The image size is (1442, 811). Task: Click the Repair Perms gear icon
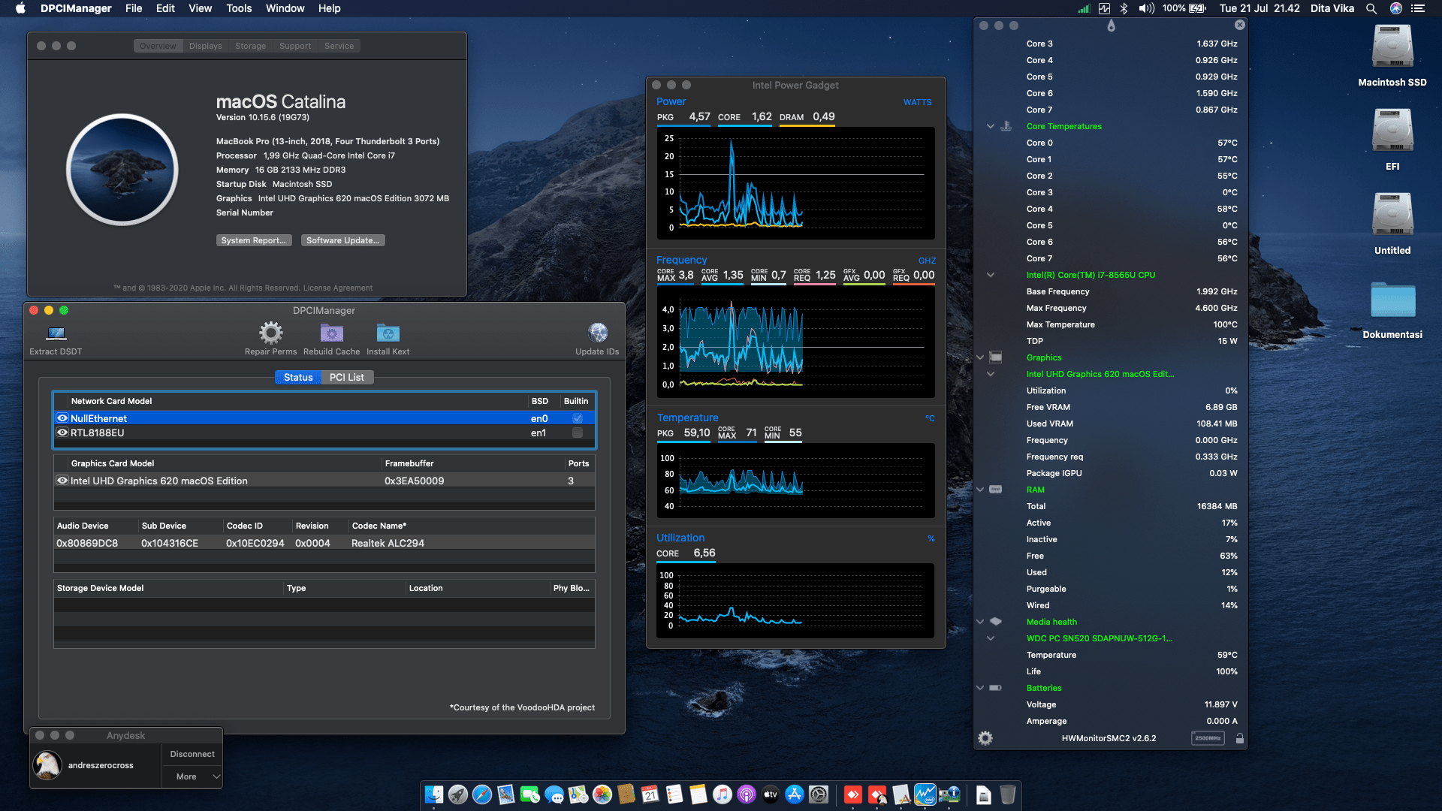coord(270,333)
